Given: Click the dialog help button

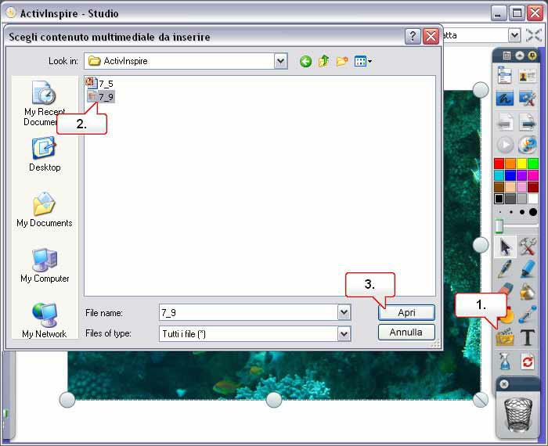Looking at the screenshot, I should point(413,36).
